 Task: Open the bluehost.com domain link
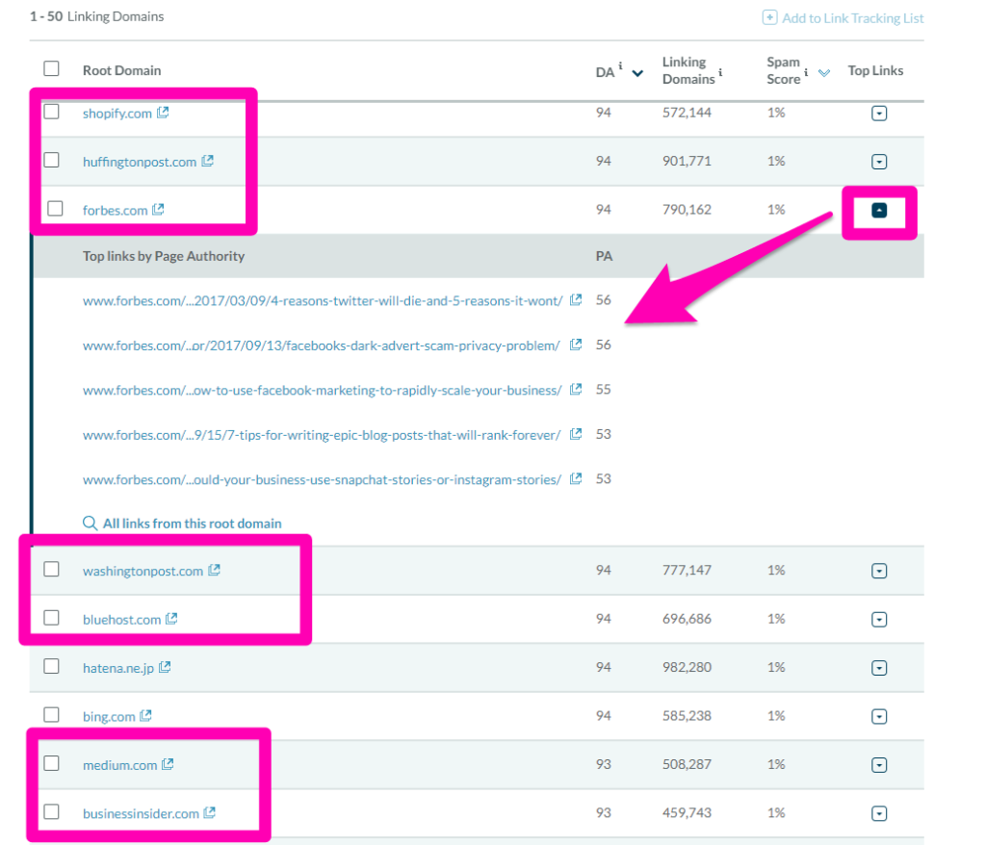(122, 619)
